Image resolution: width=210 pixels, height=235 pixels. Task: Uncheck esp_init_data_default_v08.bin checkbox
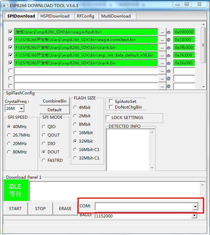coord(10,55)
